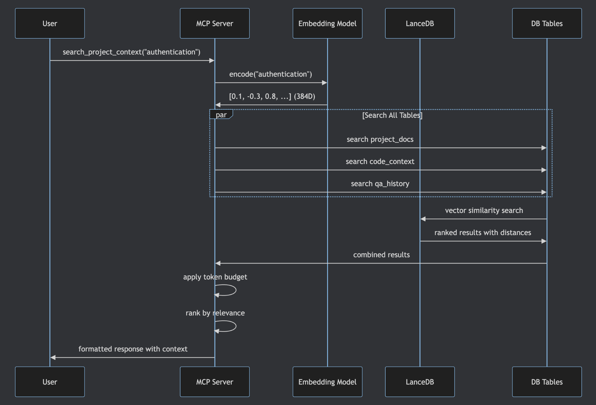The image size is (596, 405).
Task: Click the bottom User participant box
Action: pos(50,382)
